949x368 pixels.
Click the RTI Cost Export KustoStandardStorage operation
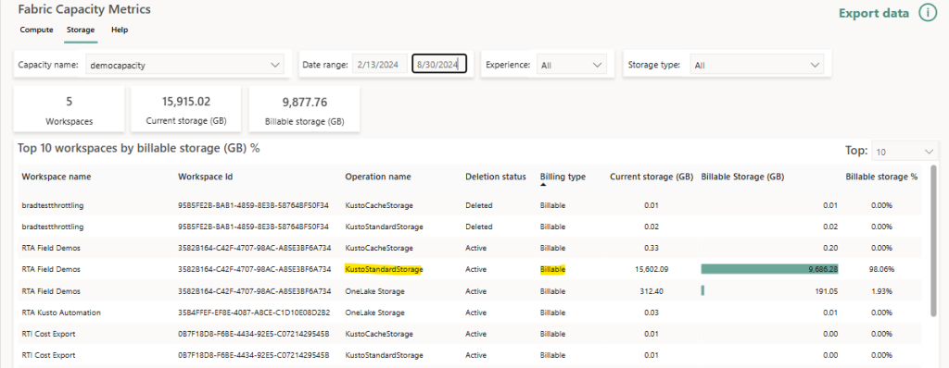tap(384, 355)
